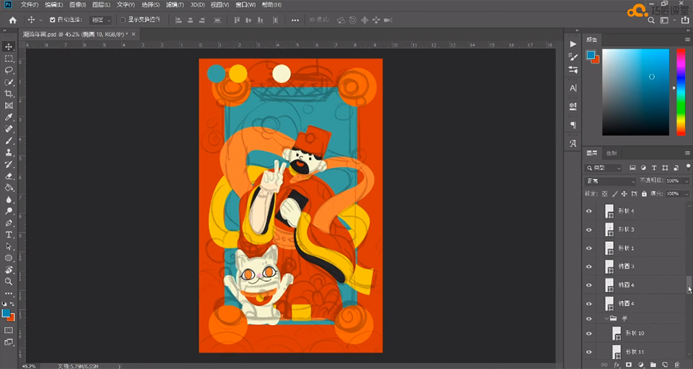Open the Paragraph panel icon
The image size is (693, 369).
coord(573,125)
